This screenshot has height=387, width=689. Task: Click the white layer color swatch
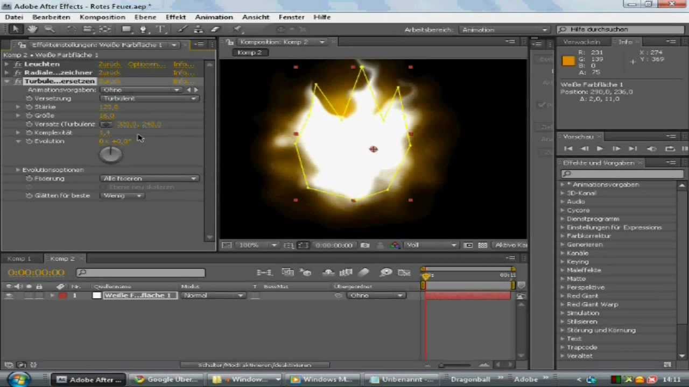97,296
